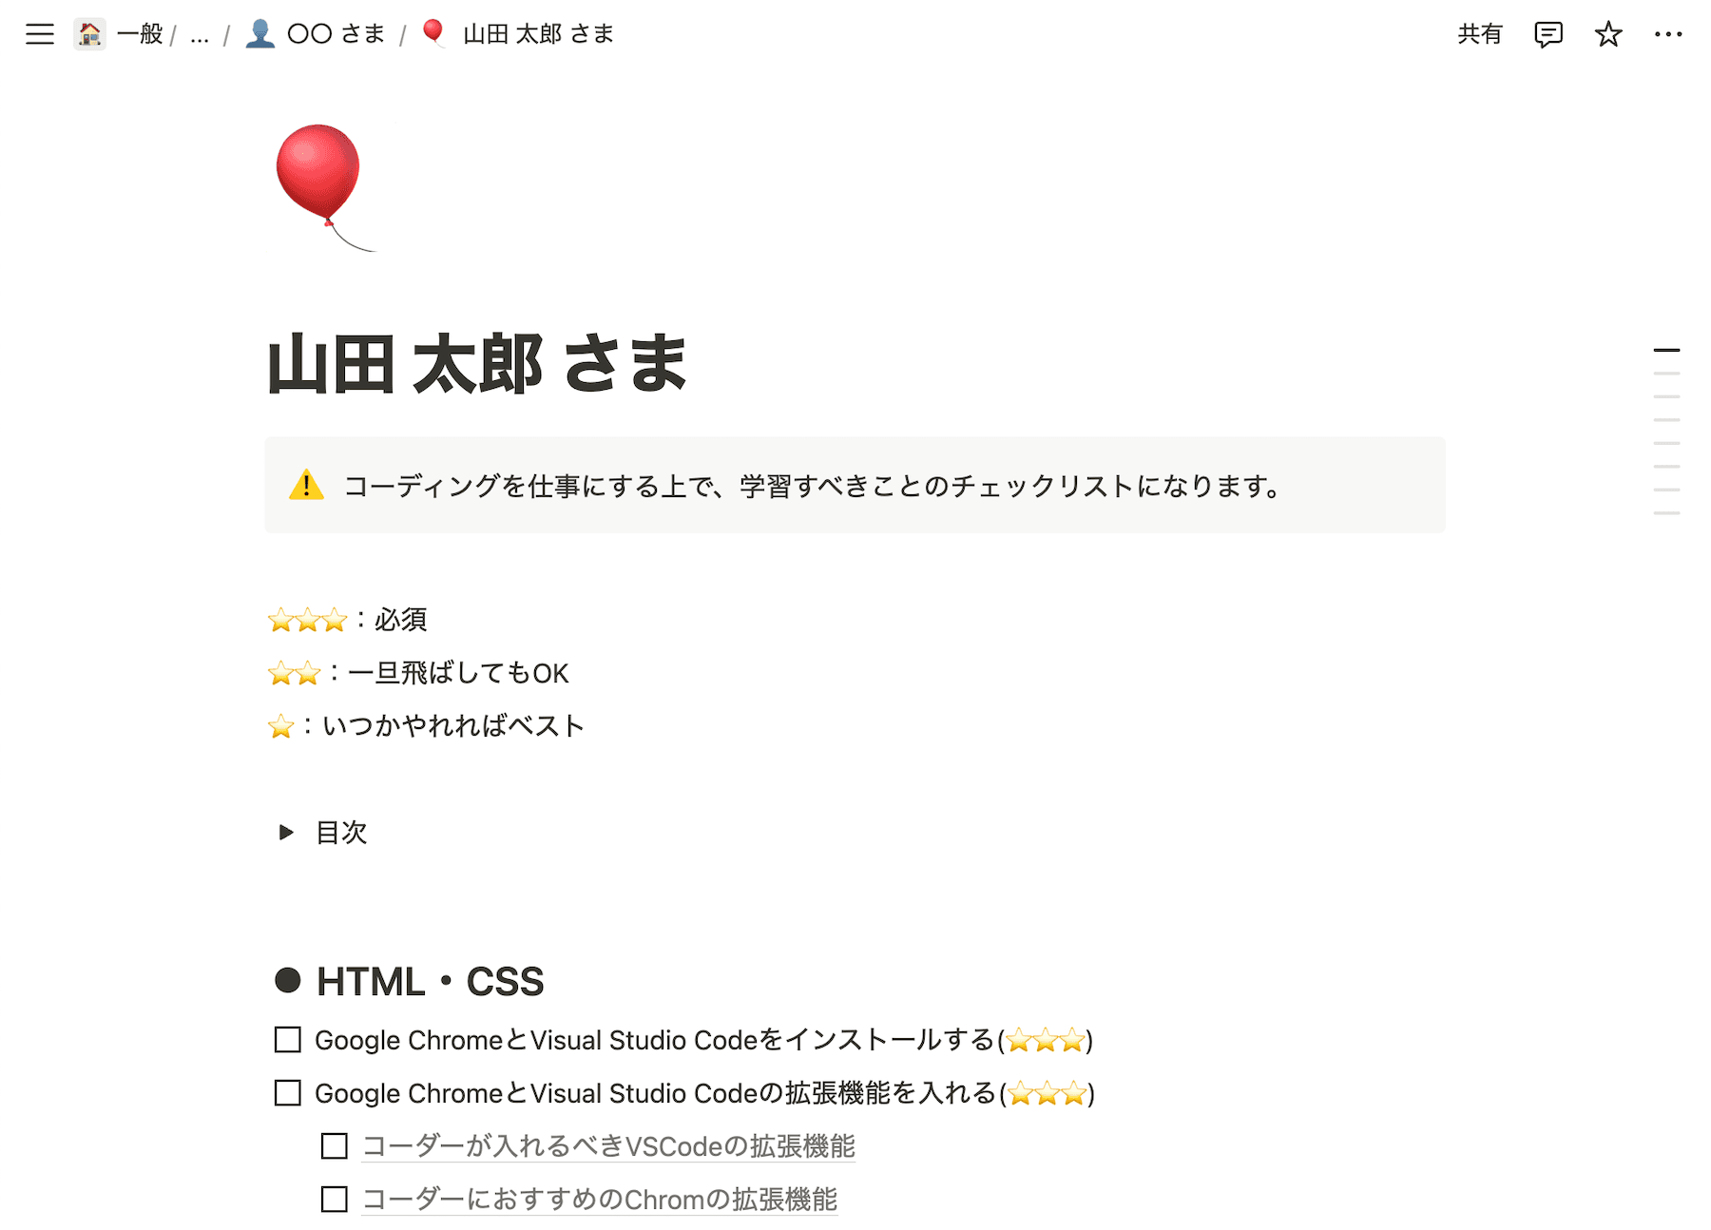The image size is (1711, 1230).
Task: Favorite this page with the star icon
Action: (x=1607, y=35)
